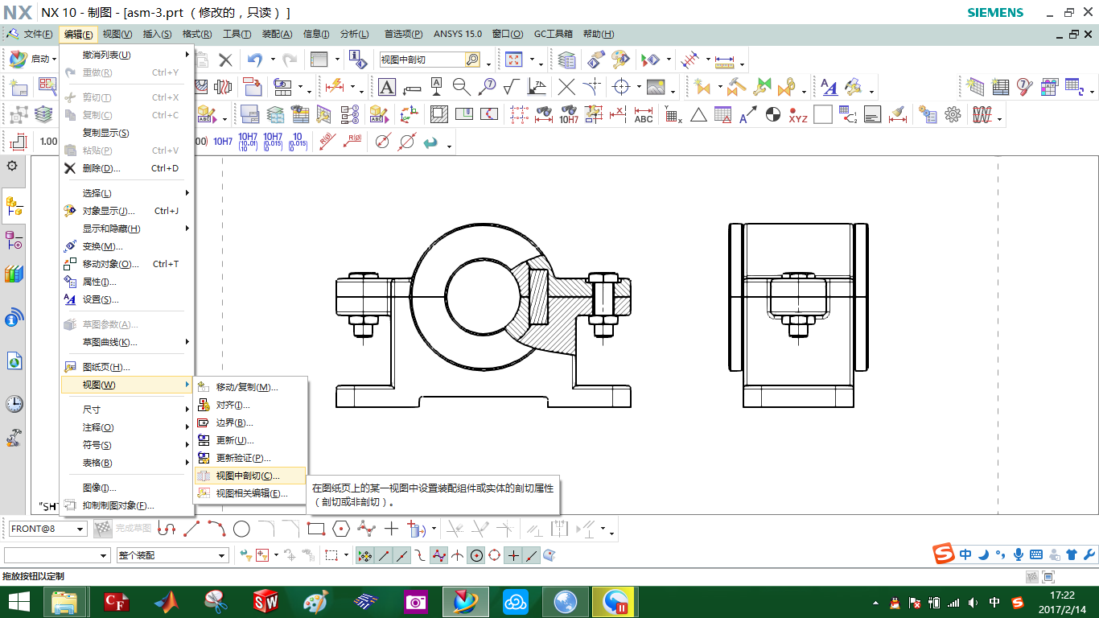Click the Windows Start button
1099x618 pixels.
19,602
